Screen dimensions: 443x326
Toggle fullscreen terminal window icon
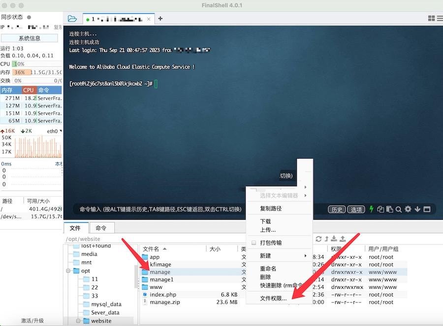427,209
